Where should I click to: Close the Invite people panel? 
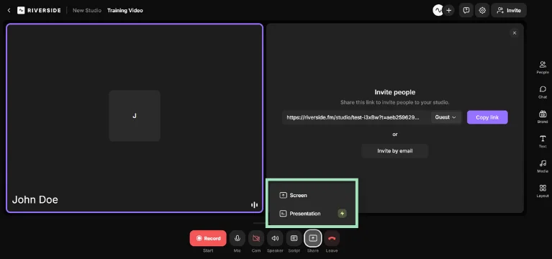tap(515, 33)
